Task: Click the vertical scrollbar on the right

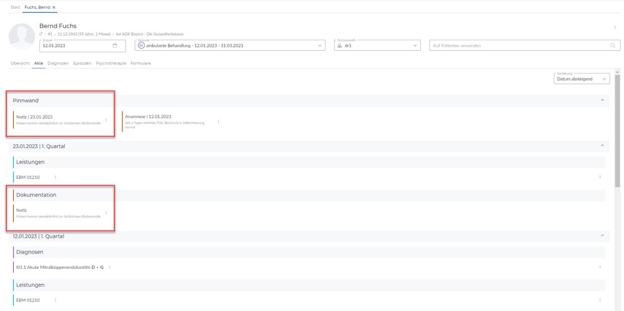Action: 618,129
